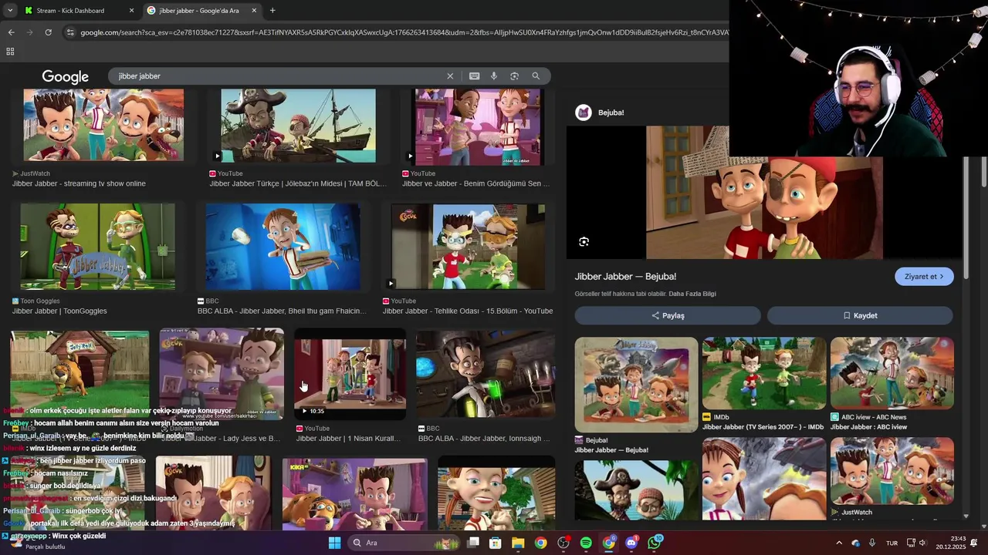Click into the Google search input field

[x=278, y=76]
